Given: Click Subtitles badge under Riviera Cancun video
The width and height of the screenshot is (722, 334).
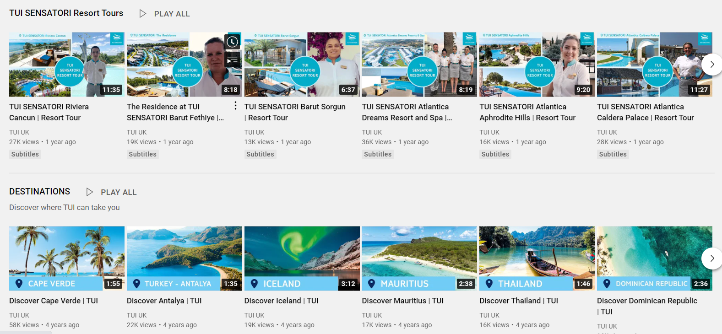Looking at the screenshot, I should click(25, 154).
